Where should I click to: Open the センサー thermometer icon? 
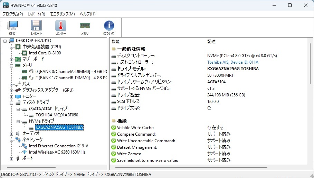(x=60, y=28)
